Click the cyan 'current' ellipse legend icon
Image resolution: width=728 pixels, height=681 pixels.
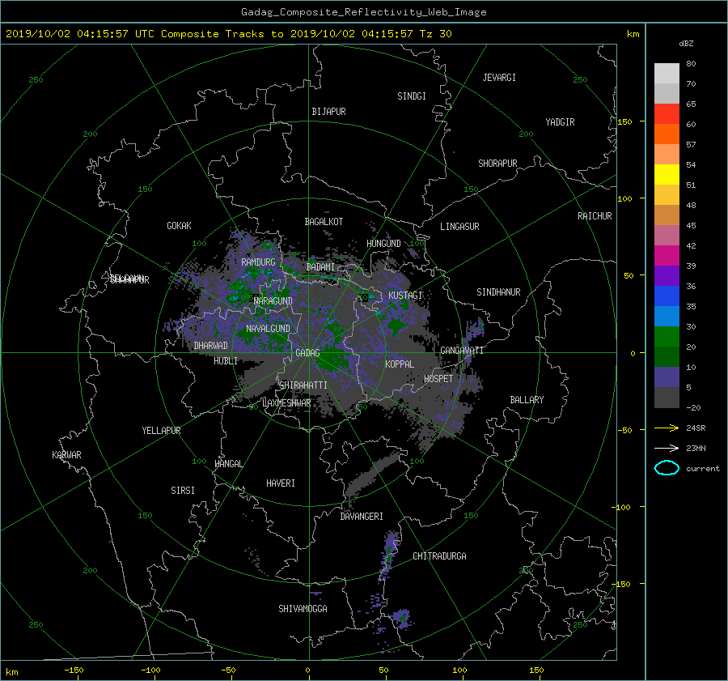pyautogui.click(x=667, y=468)
